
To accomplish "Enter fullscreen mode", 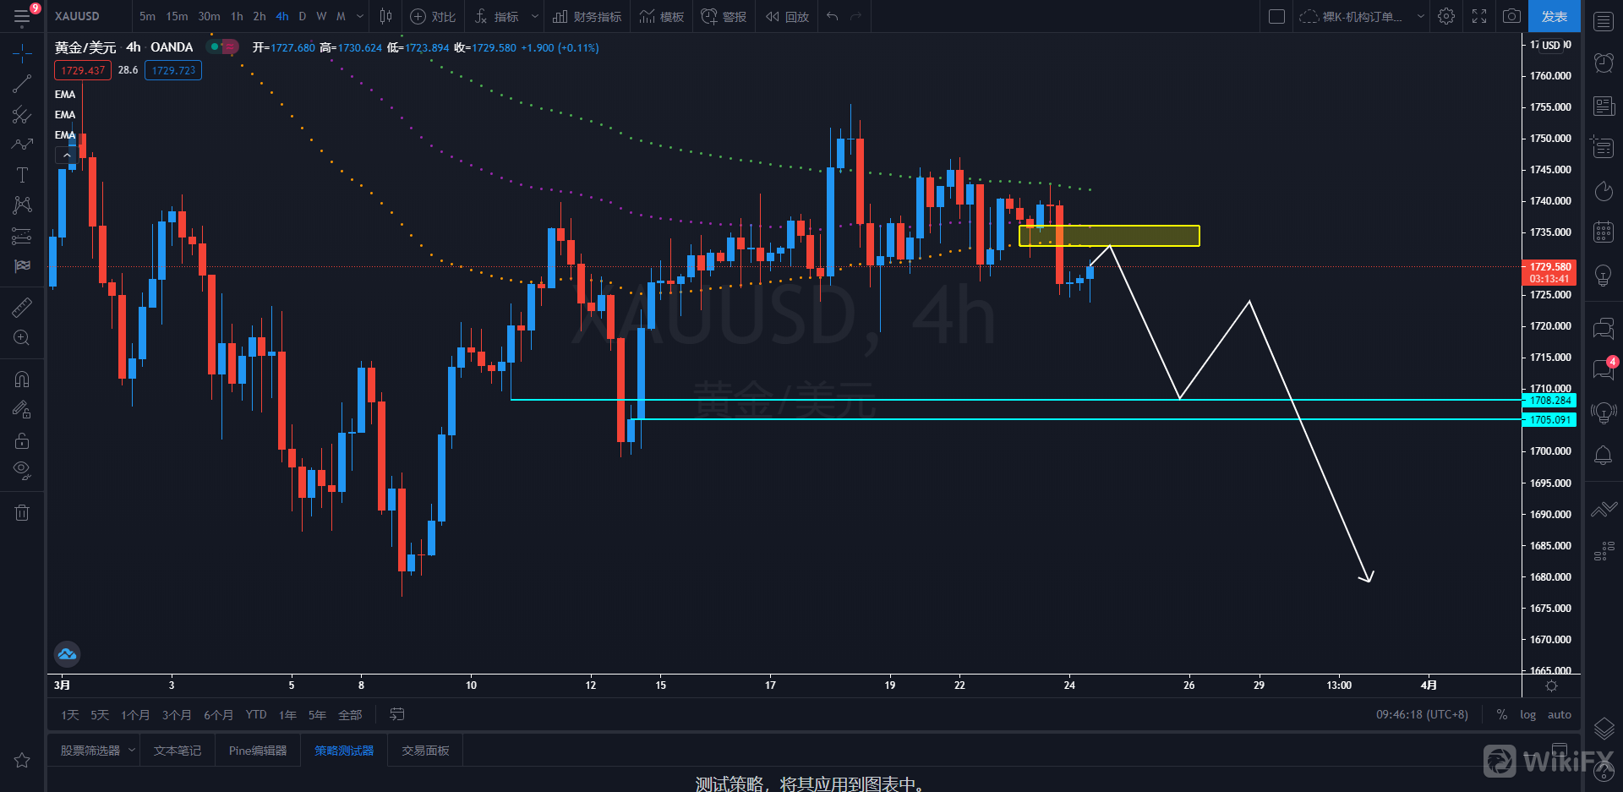I will [x=1479, y=16].
